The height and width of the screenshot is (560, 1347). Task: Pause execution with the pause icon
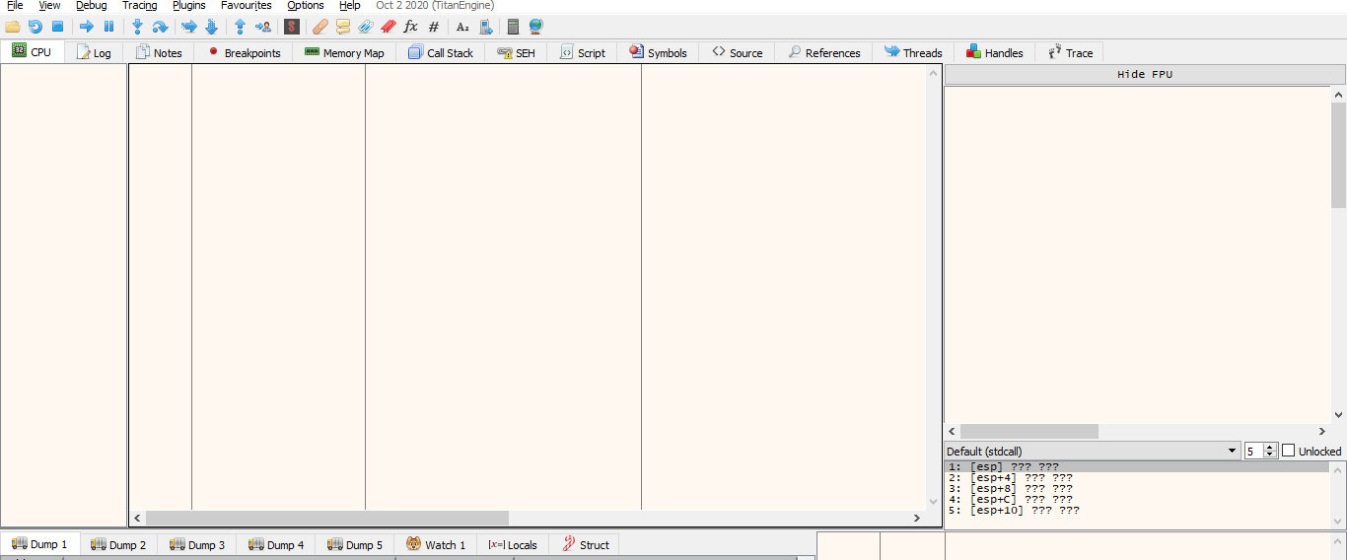point(109,27)
